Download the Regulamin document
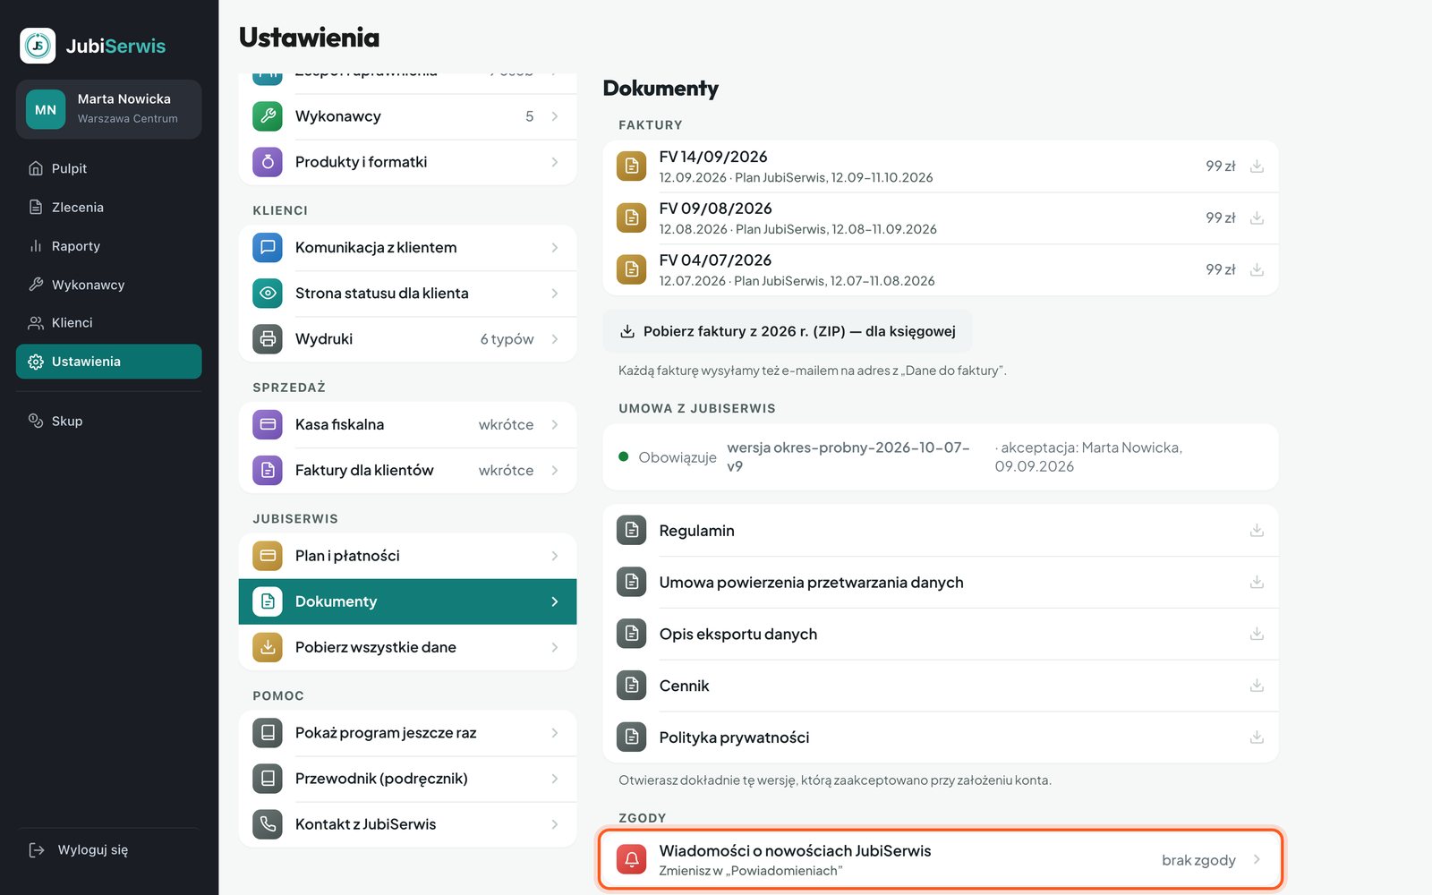1432x895 pixels. (x=1257, y=531)
